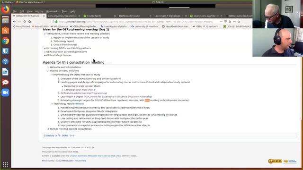Open the LiDA101 EduBit rubric bookmark
The height and width of the screenshot is (170, 303).
(x=237, y=26)
